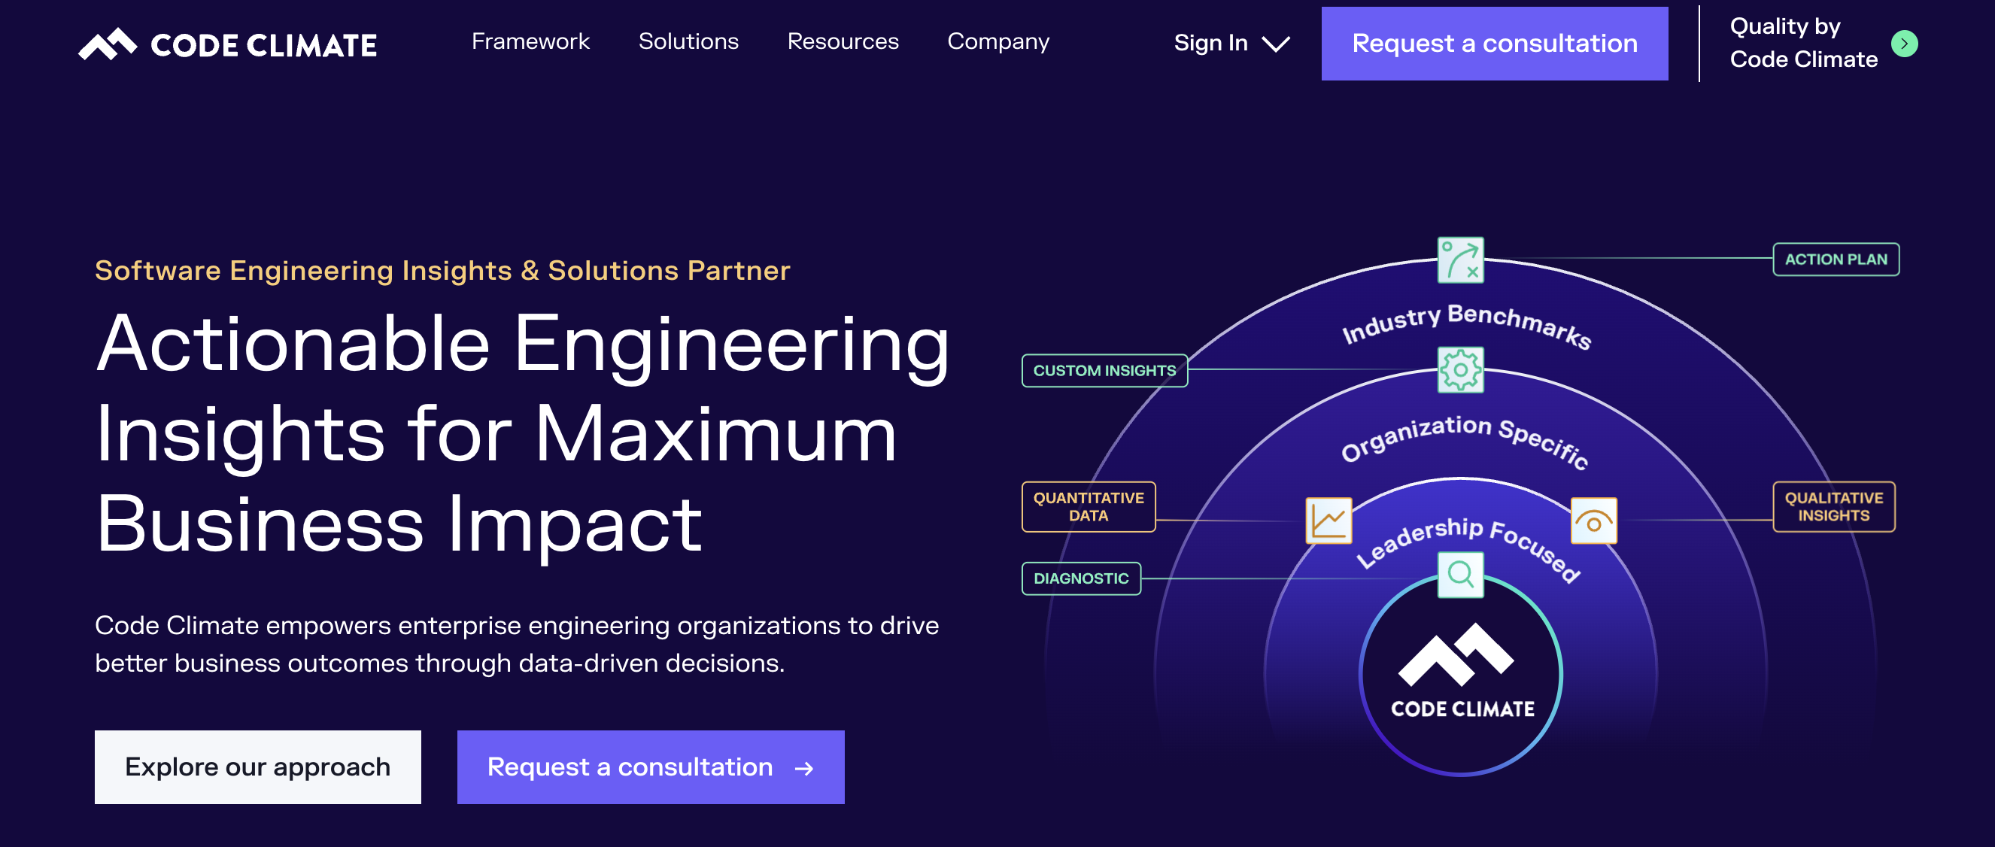Select the ACTION PLAN label
This screenshot has height=847, width=1995.
coord(1836,260)
